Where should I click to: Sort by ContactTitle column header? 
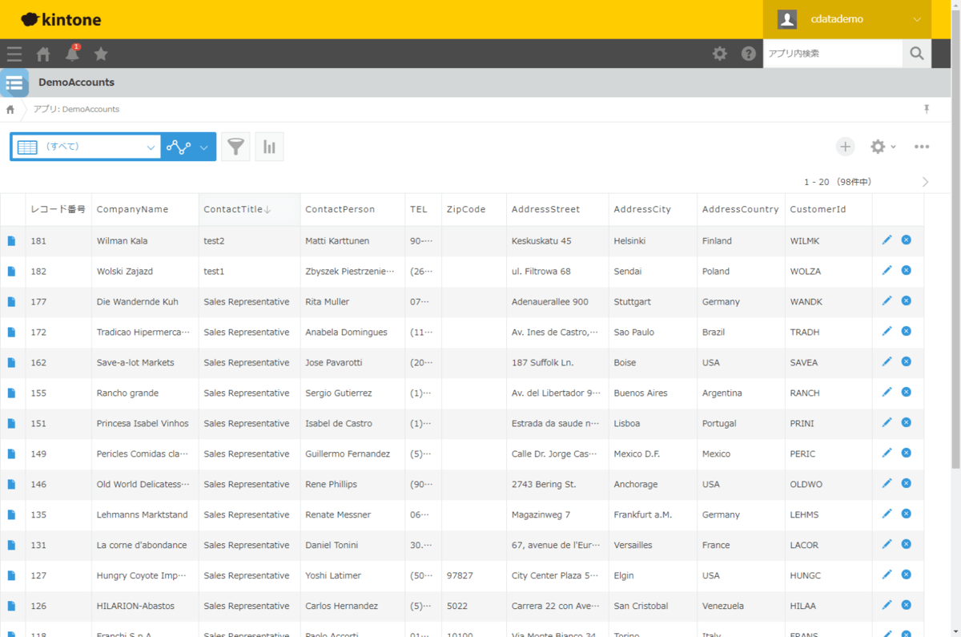(237, 209)
